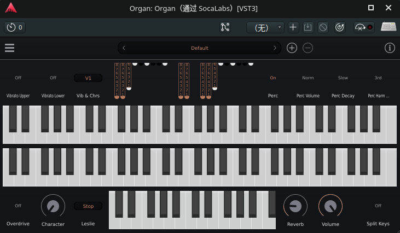Click the Leslie label text
The height and width of the screenshot is (233, 400).
(x=88, y=224)
